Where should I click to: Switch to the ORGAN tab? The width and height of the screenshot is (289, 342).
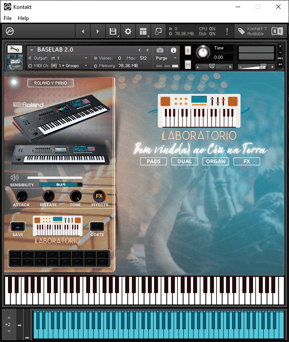[216, 161]
